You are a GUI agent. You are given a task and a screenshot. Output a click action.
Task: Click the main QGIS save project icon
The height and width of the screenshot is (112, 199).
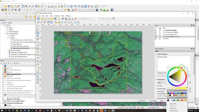pos(9,6)
